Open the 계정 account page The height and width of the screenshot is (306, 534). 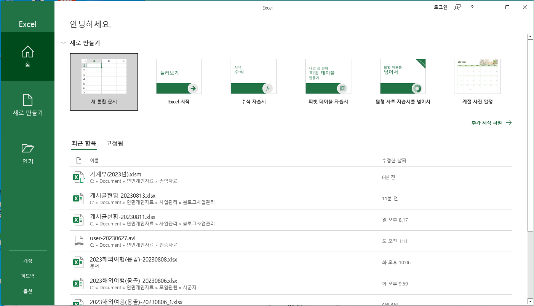pos(28,261)
